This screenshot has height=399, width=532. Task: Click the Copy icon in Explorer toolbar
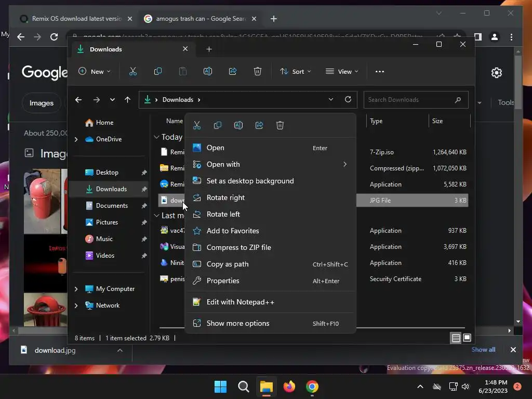coord(158,71)
